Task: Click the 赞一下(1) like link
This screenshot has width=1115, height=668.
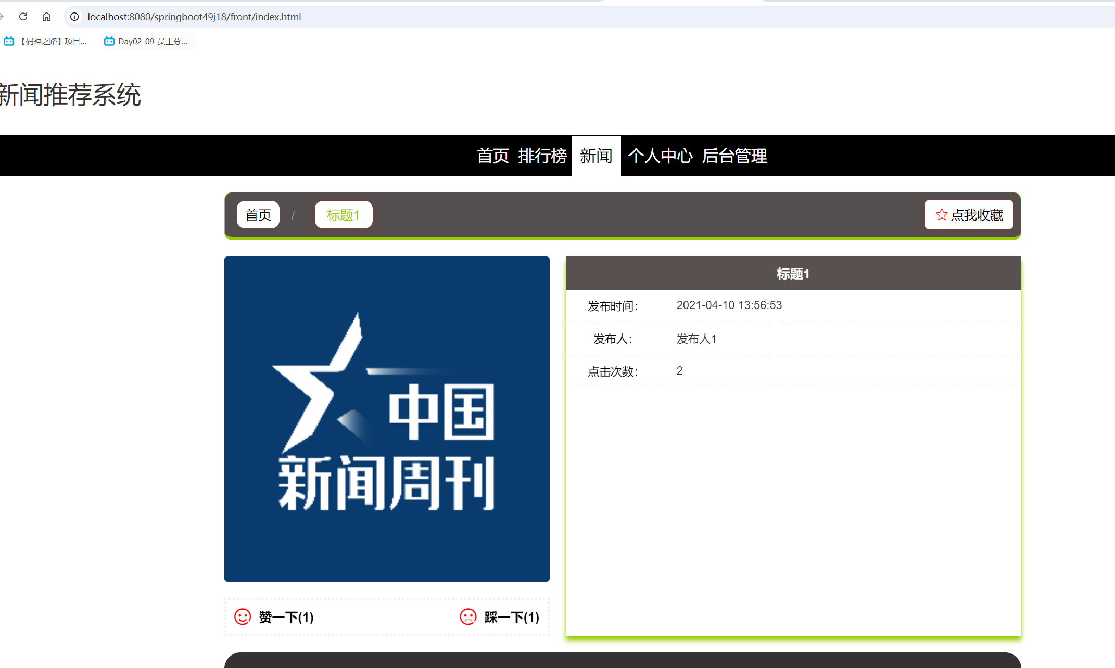Action: pos(286,617)
